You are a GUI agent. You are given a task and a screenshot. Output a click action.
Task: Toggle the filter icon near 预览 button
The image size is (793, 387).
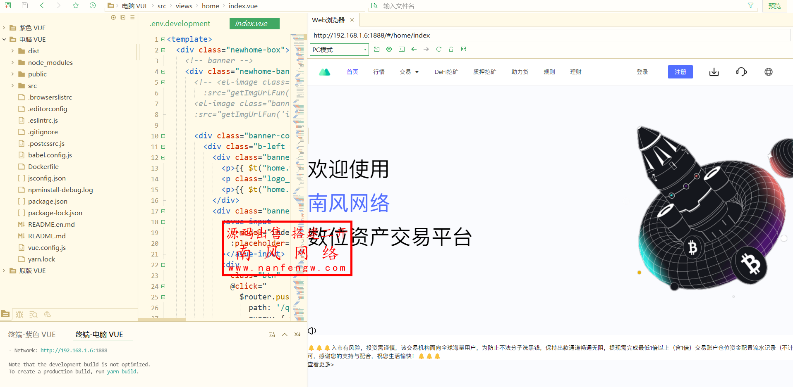pyautogui.click(x=750, y=6)
